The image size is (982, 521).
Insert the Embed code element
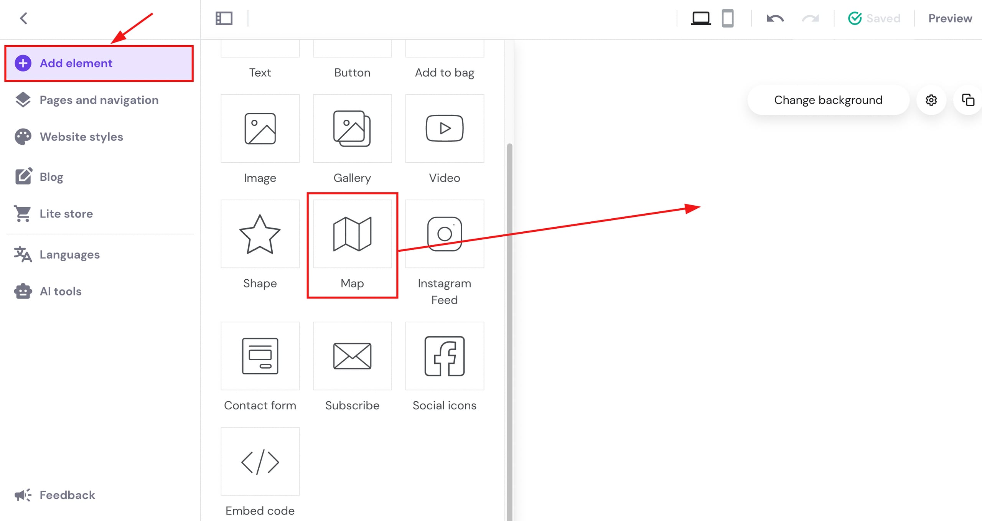tap(260, 462)
